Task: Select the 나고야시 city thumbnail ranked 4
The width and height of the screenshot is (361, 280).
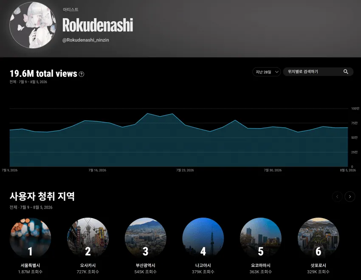Action: point(203,238)
